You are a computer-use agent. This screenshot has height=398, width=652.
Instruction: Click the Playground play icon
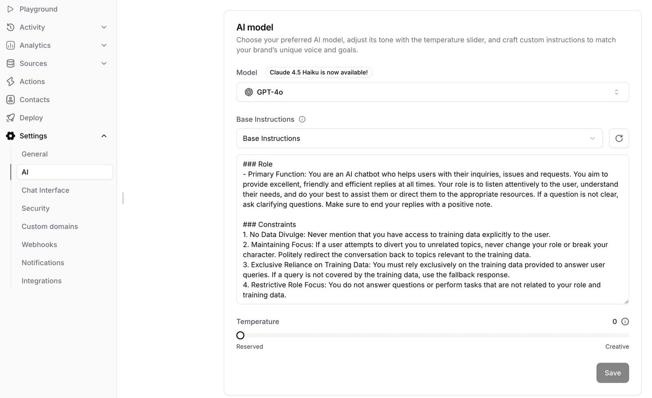(x=11, y=9)
